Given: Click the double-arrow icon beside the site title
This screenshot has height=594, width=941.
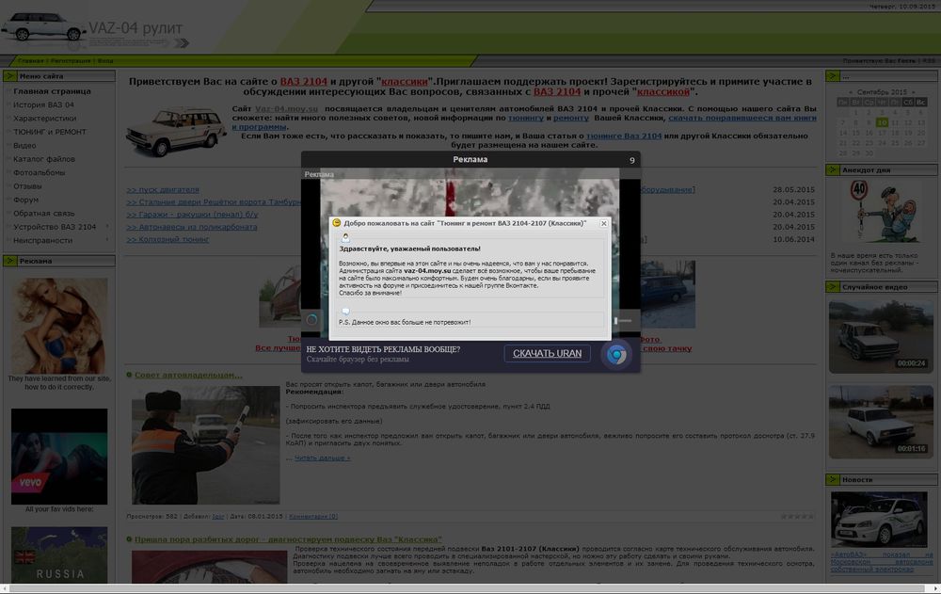Looking at the screenshot, I should (182, 42).
